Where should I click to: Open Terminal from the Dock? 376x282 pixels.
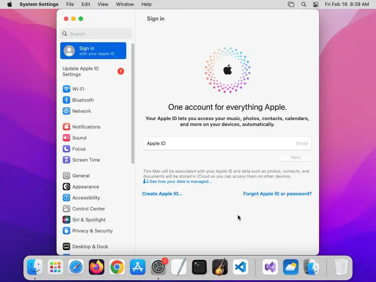click(199, 267)
